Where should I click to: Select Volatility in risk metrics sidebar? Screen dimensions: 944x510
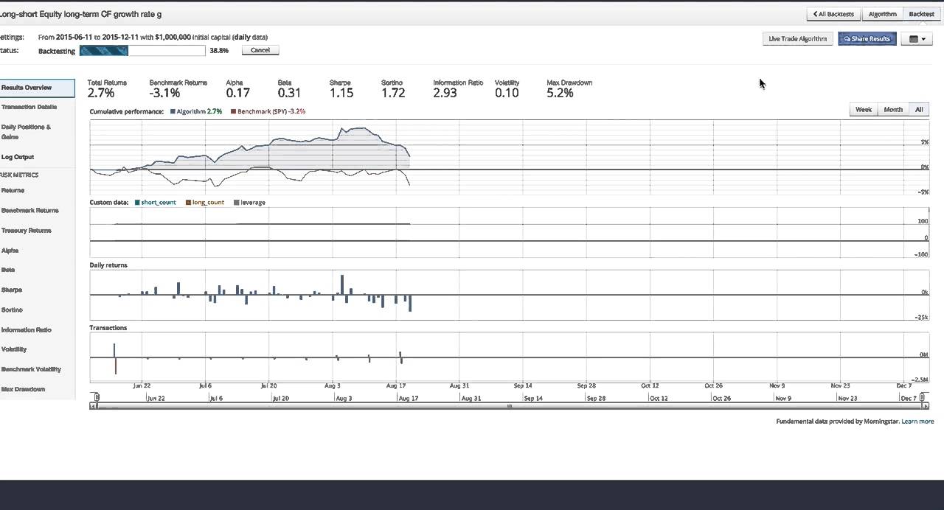pos(14,349)
